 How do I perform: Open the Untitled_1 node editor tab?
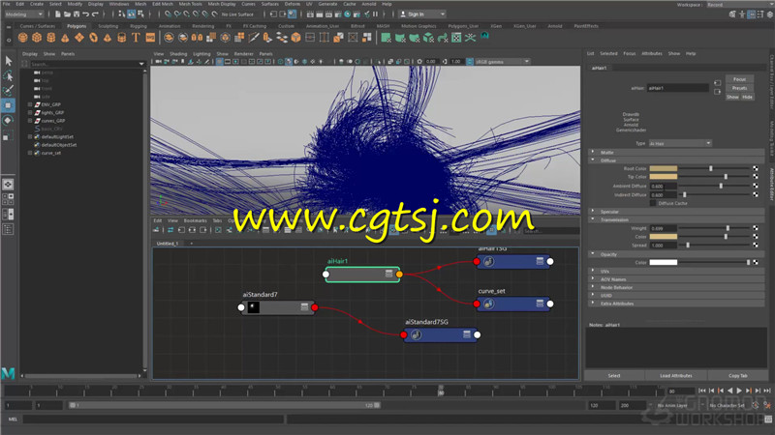(168, 244)
